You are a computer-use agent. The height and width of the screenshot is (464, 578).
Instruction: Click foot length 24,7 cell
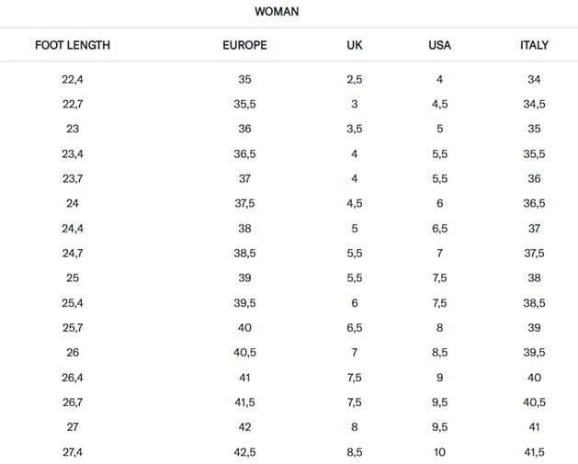tap(72, 252)
